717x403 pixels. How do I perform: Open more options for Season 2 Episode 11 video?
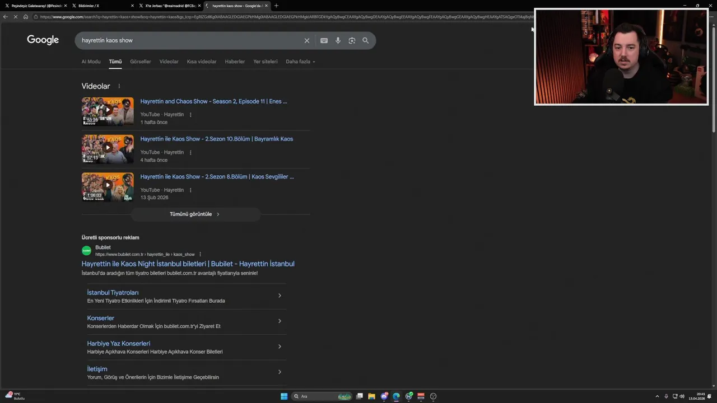[190, 115]
